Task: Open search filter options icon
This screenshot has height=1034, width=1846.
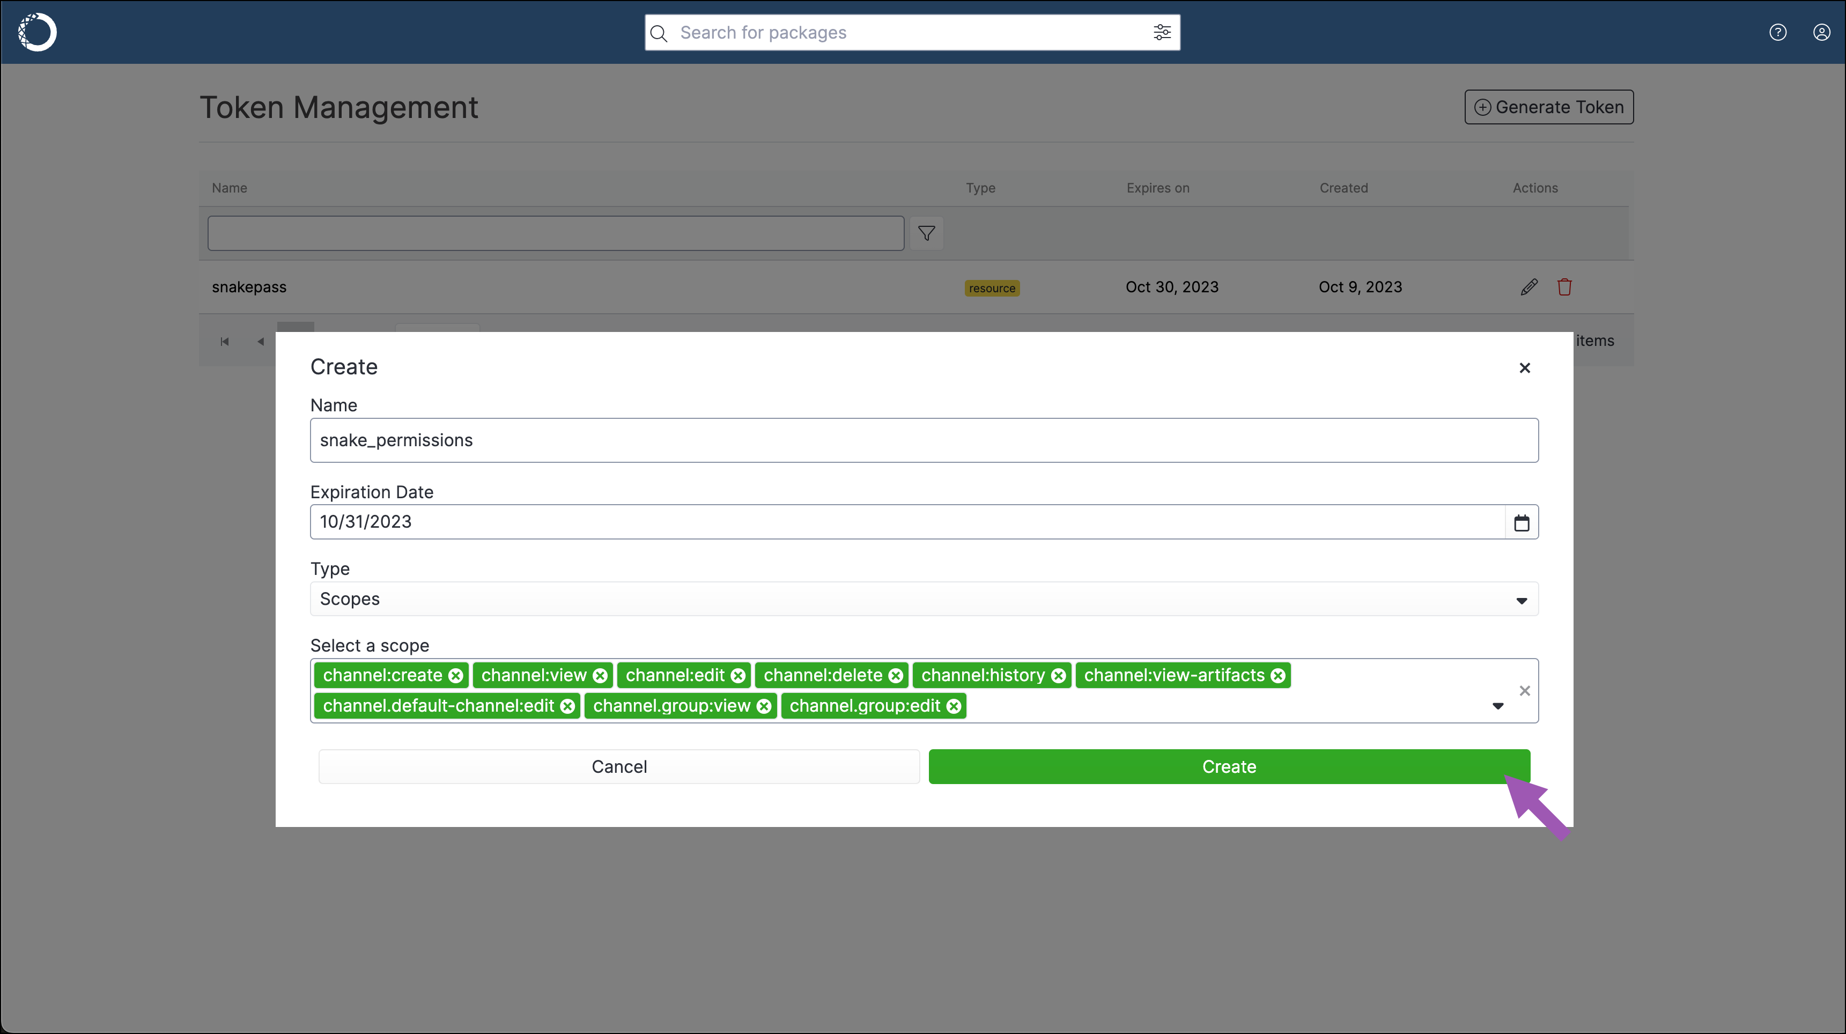Action: coord(1162,32)
